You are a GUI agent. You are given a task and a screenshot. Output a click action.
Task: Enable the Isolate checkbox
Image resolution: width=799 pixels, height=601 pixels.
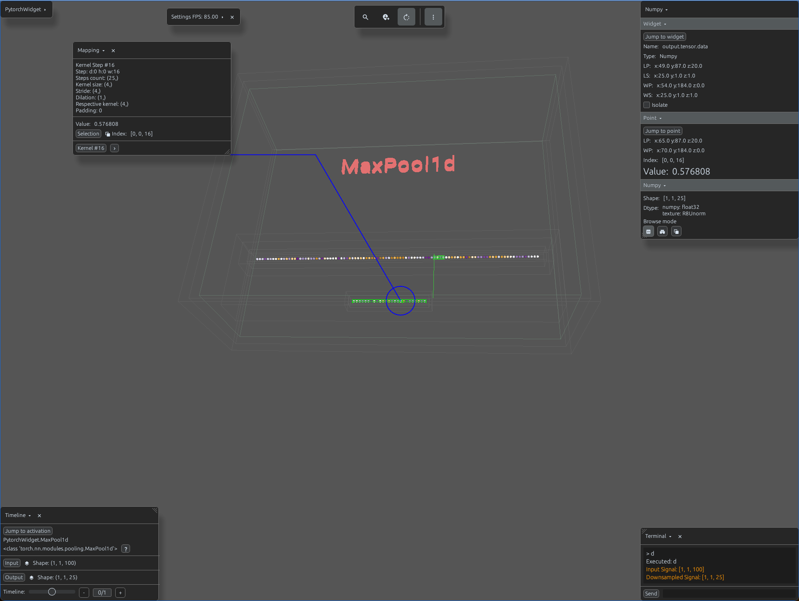point(647,105)
